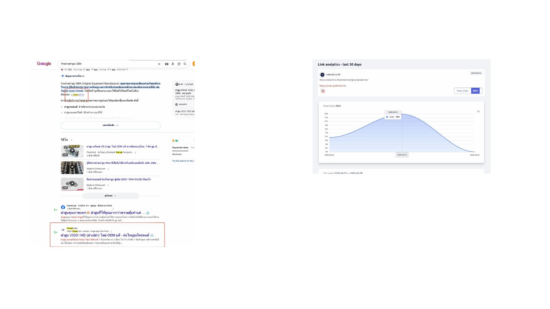The height and width of the screenshot is (309, 550).
Task: Open the cutt.ly short link
Action: pos(333,86)
